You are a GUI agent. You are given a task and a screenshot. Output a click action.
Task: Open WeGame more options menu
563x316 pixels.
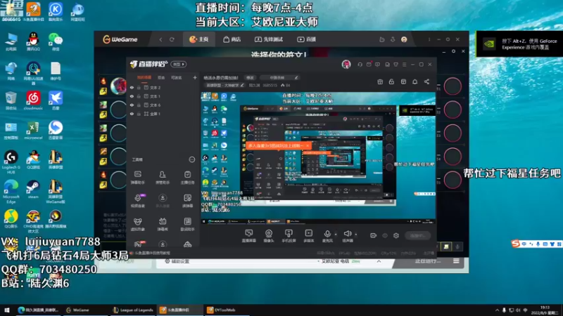pos(429,39)
